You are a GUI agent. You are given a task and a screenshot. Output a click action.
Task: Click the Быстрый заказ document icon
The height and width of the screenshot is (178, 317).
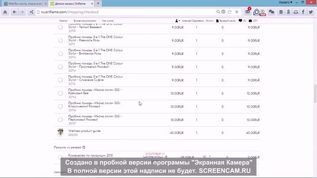[x=217, y=21]
